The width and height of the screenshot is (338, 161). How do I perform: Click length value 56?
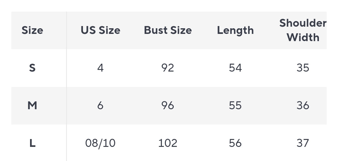pyautogui.click(x=235, y=143)
